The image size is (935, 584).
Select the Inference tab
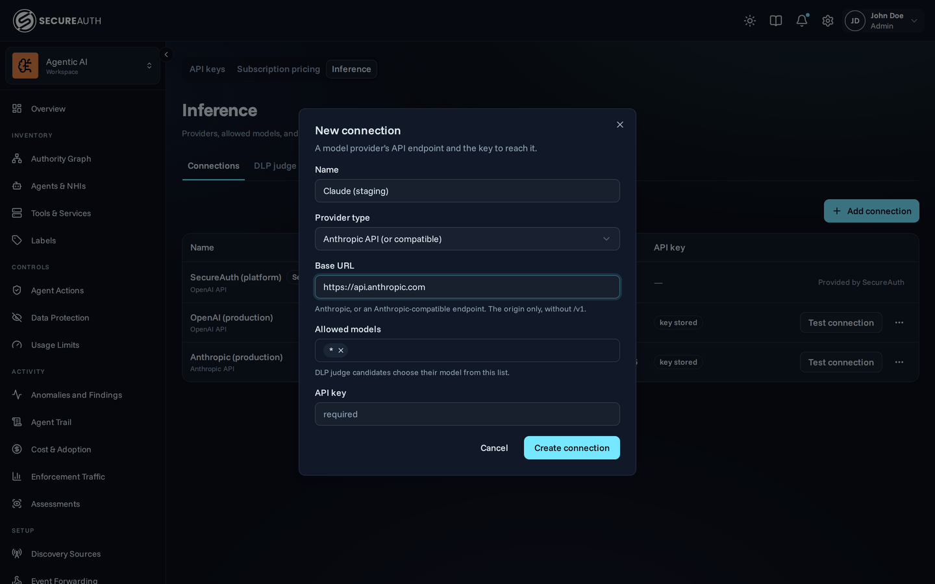point(351,69)
